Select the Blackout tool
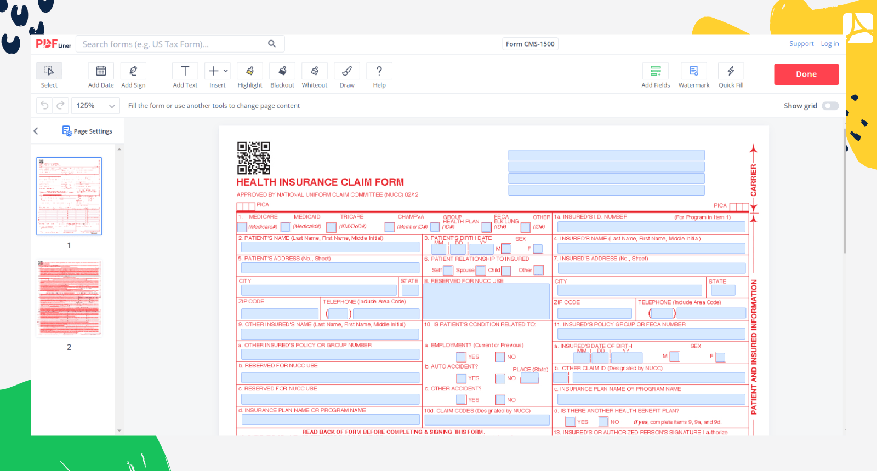 282,71
